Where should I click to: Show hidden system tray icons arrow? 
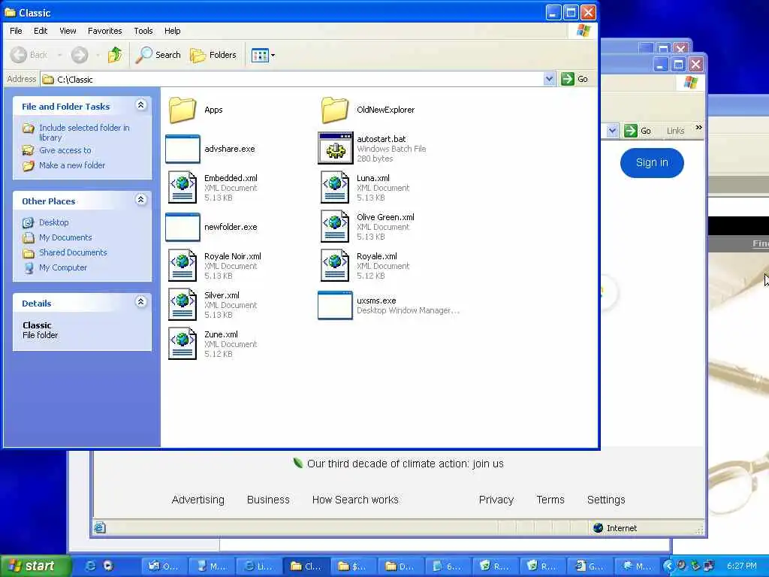point(668,566)
